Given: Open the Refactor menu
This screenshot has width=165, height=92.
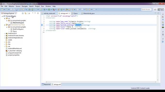Looking at the screenshot, I should pyautogui.click(x=11, y=6).
